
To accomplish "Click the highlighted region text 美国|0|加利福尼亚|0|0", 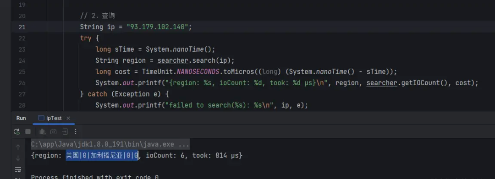I will (102, 155).
